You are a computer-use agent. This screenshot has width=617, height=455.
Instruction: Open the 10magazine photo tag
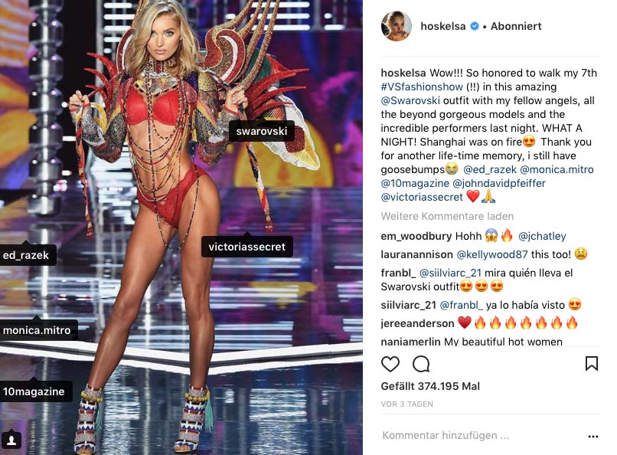click(x=34, y=391)
